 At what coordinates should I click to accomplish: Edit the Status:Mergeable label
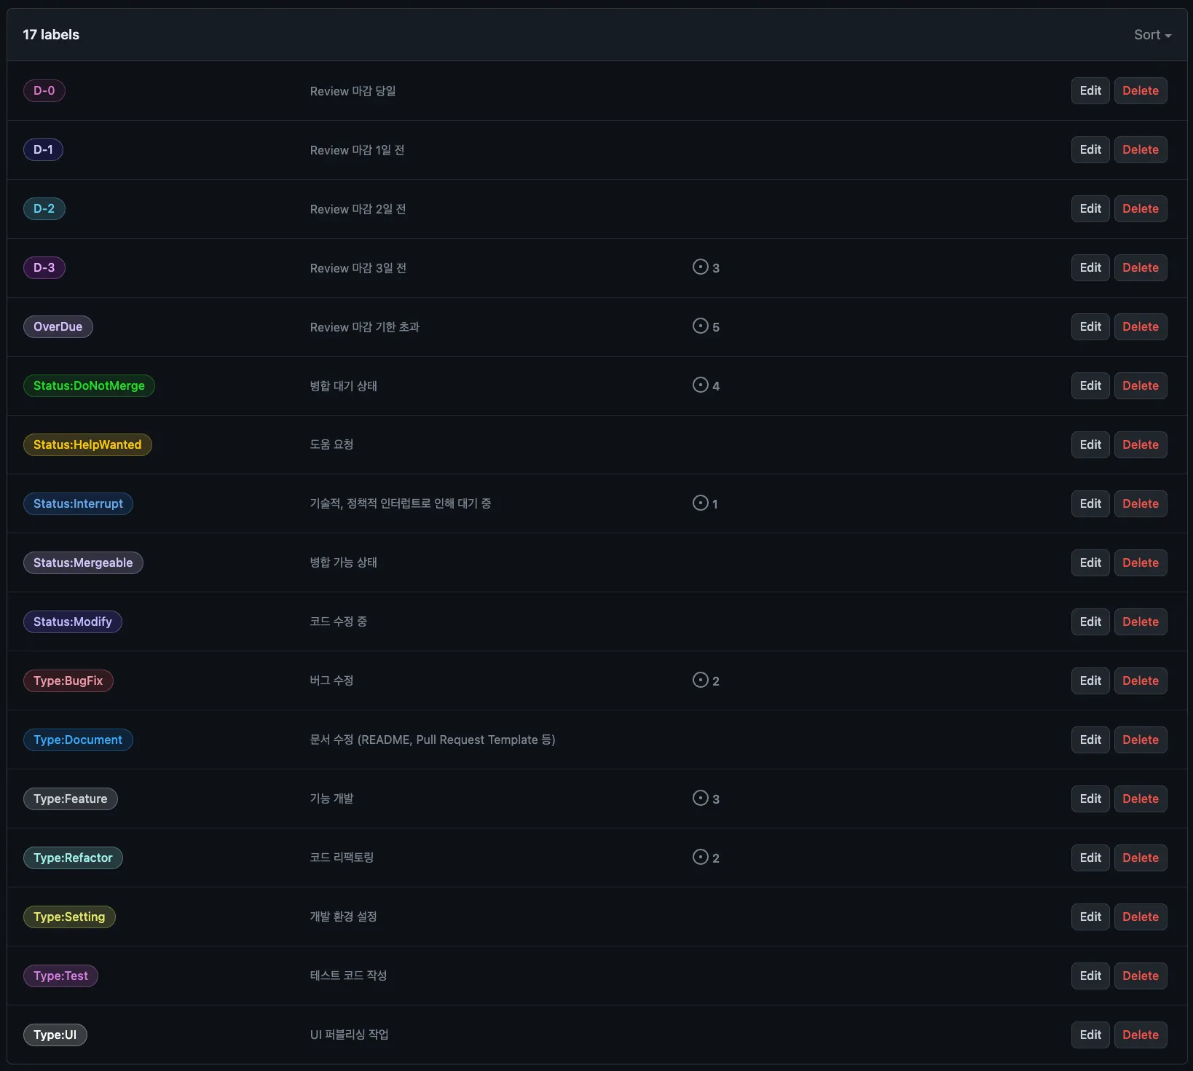[1090, 563]
